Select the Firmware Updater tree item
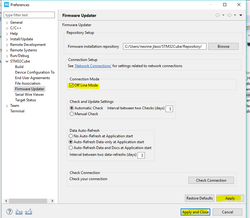This screenshot has width=250, height=218. coord(30,89)
